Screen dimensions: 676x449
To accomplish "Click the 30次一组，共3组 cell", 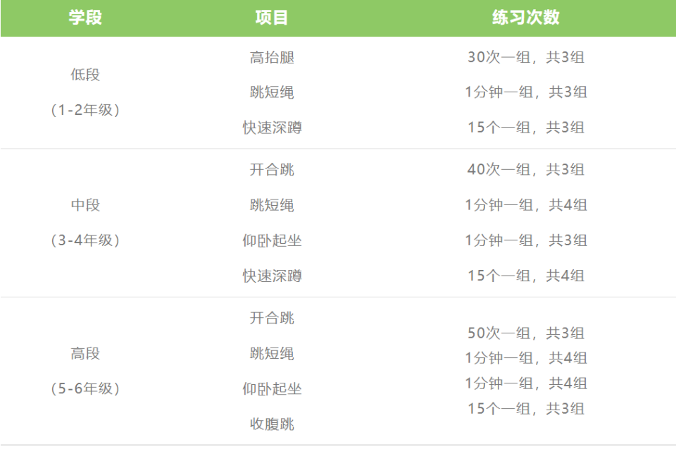I will pos(525,57).
